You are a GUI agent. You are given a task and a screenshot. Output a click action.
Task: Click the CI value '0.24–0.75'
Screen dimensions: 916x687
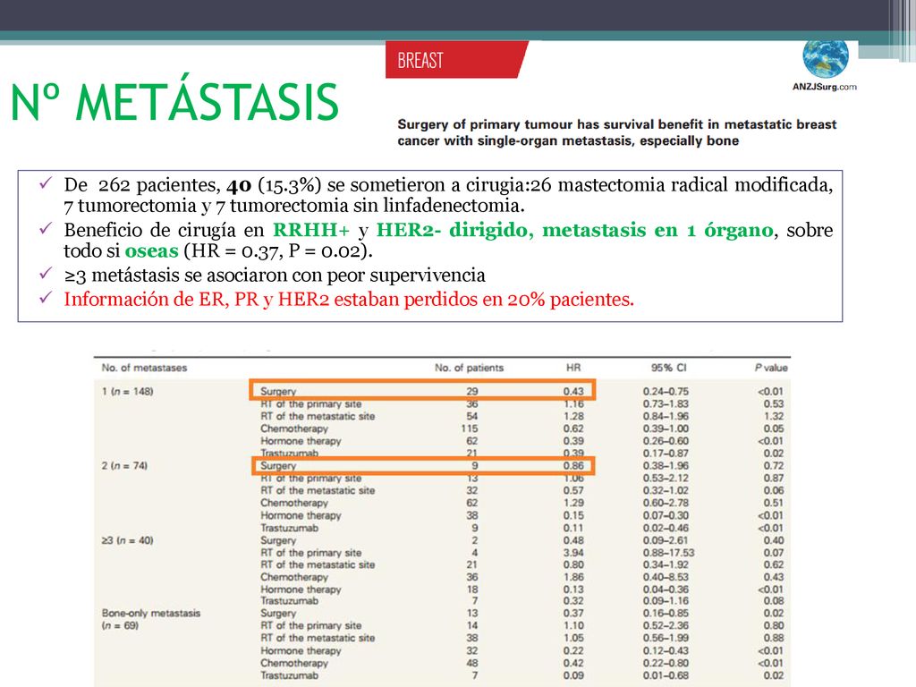(x=666, y=392)
